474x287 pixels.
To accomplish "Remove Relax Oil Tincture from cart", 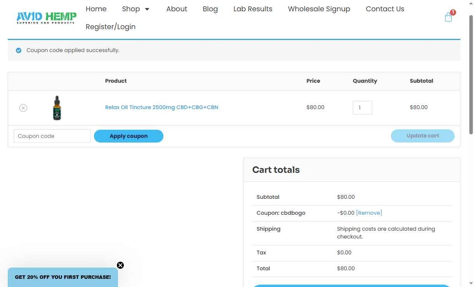I will (23, 108).
